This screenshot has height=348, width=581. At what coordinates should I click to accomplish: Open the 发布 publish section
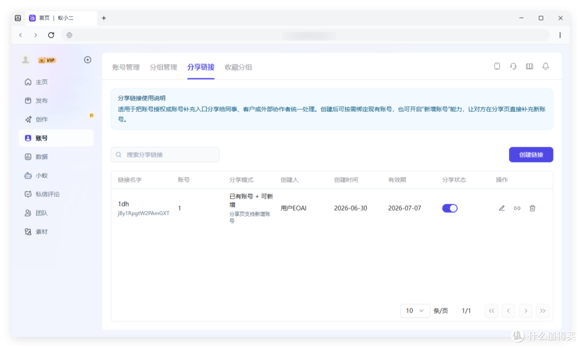[x=56, y=101]
